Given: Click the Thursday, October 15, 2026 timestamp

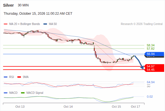Looking at the screenshot, I should tap(38, 14).
